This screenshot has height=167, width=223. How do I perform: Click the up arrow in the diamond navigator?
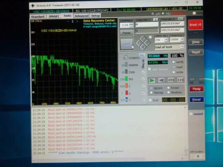143,38
